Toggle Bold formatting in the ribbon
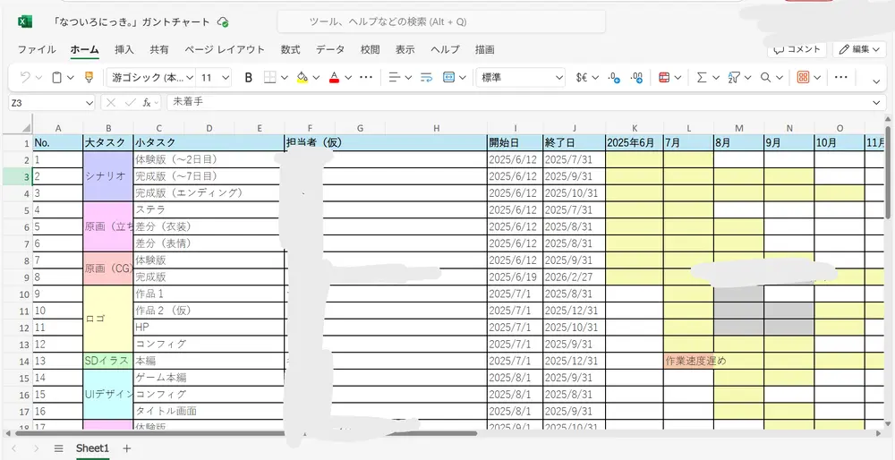895x460 pixels. pos(249,78)
